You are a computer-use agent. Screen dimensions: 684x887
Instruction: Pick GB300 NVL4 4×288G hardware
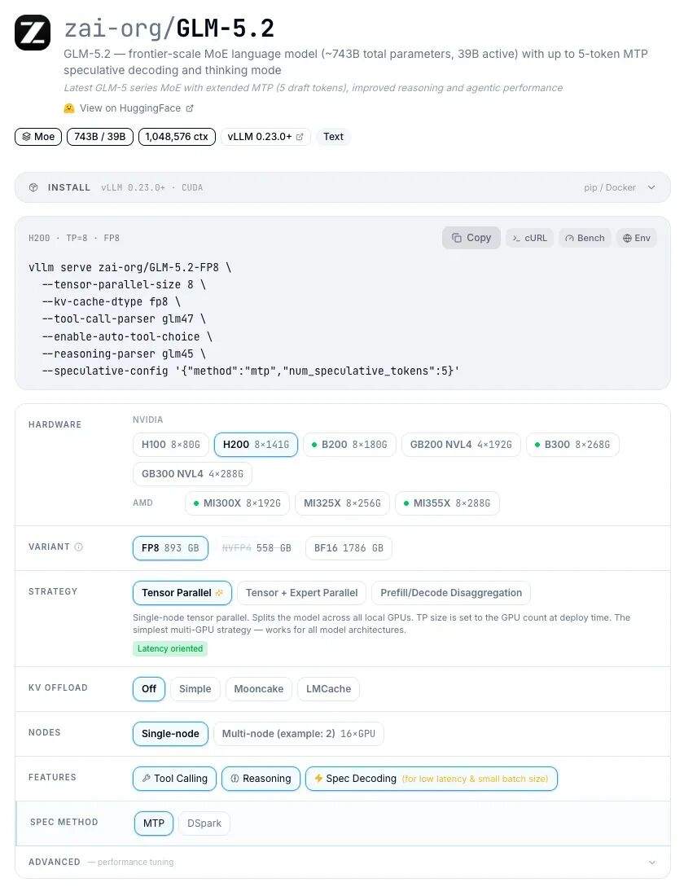192,474
